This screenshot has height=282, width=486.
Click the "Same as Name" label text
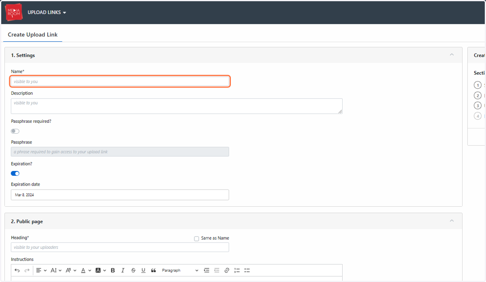click(x=215, y=238)
